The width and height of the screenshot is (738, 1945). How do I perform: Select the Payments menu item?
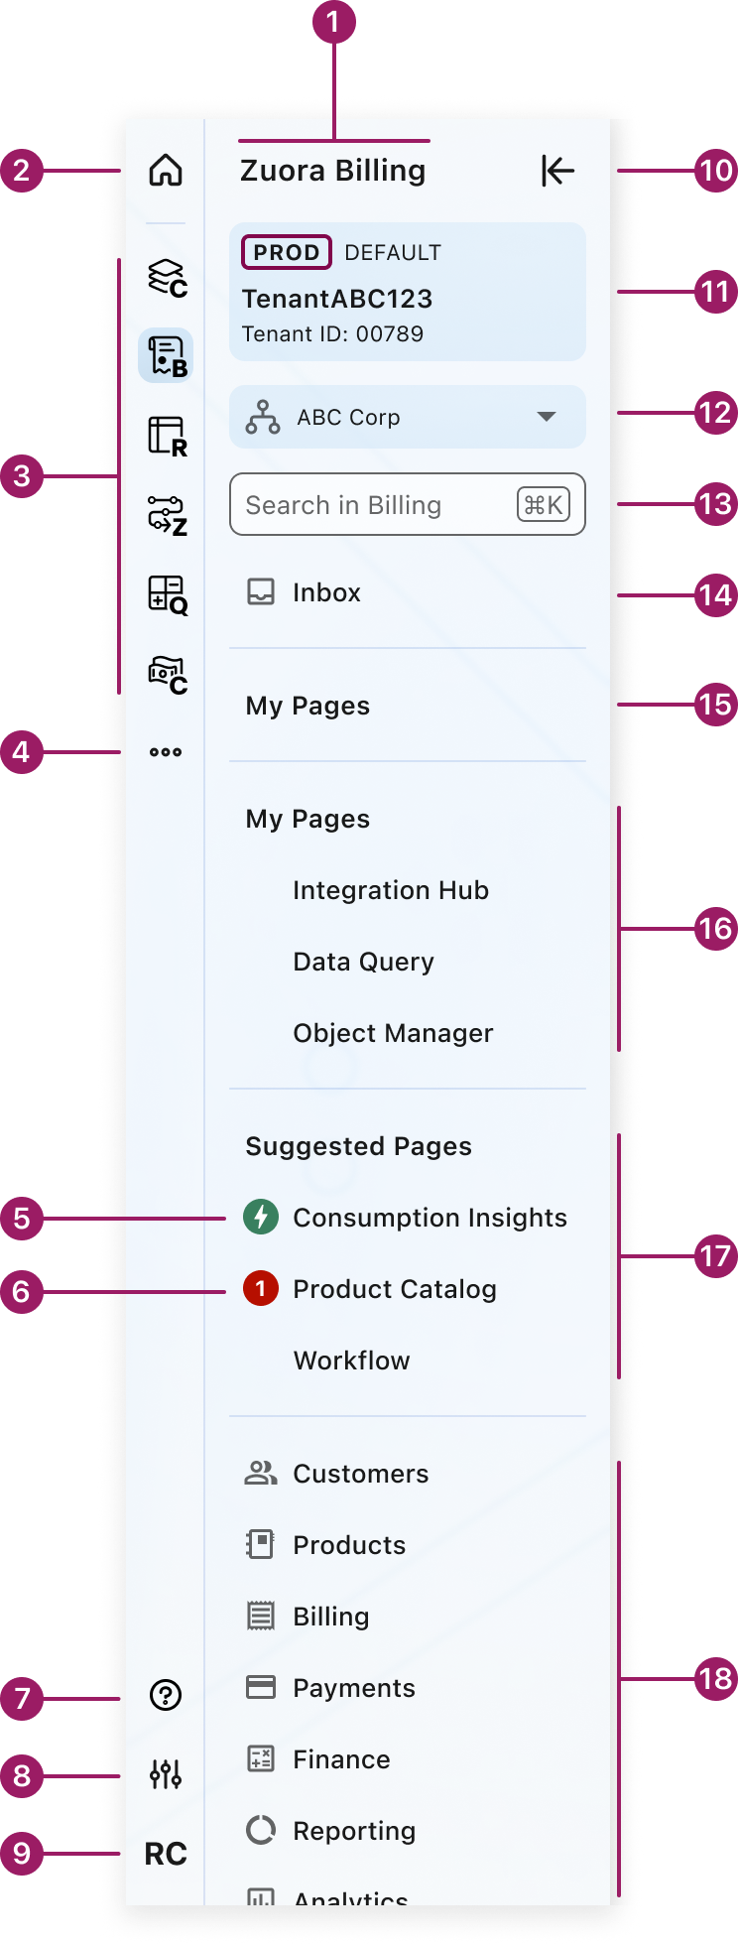(353, 1688)
